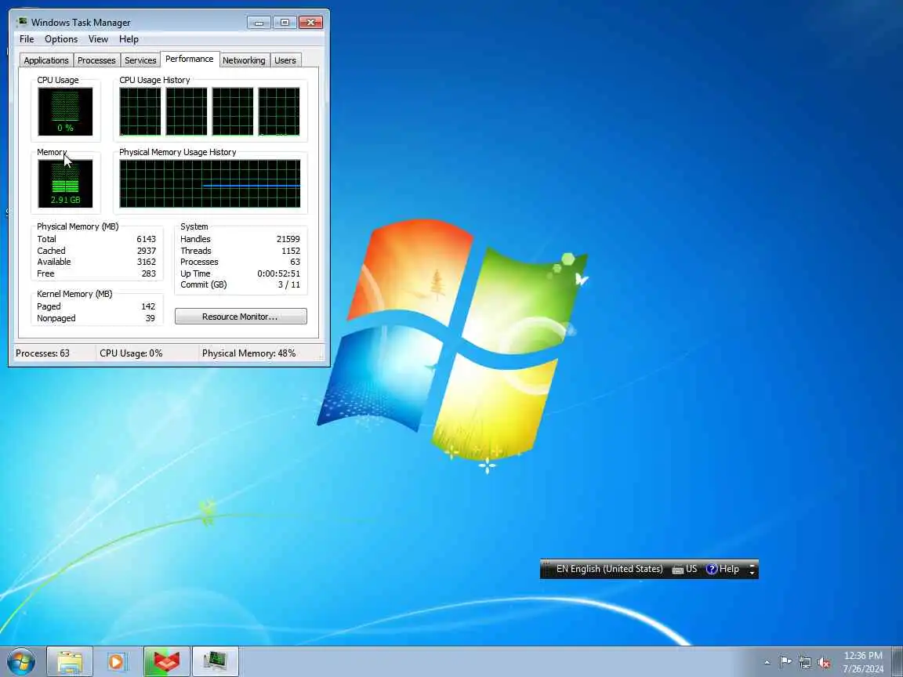This screenshot has width=903, height=677.
Task: Click the third CPU Usage History graph
Action: [x=233, y=112]
